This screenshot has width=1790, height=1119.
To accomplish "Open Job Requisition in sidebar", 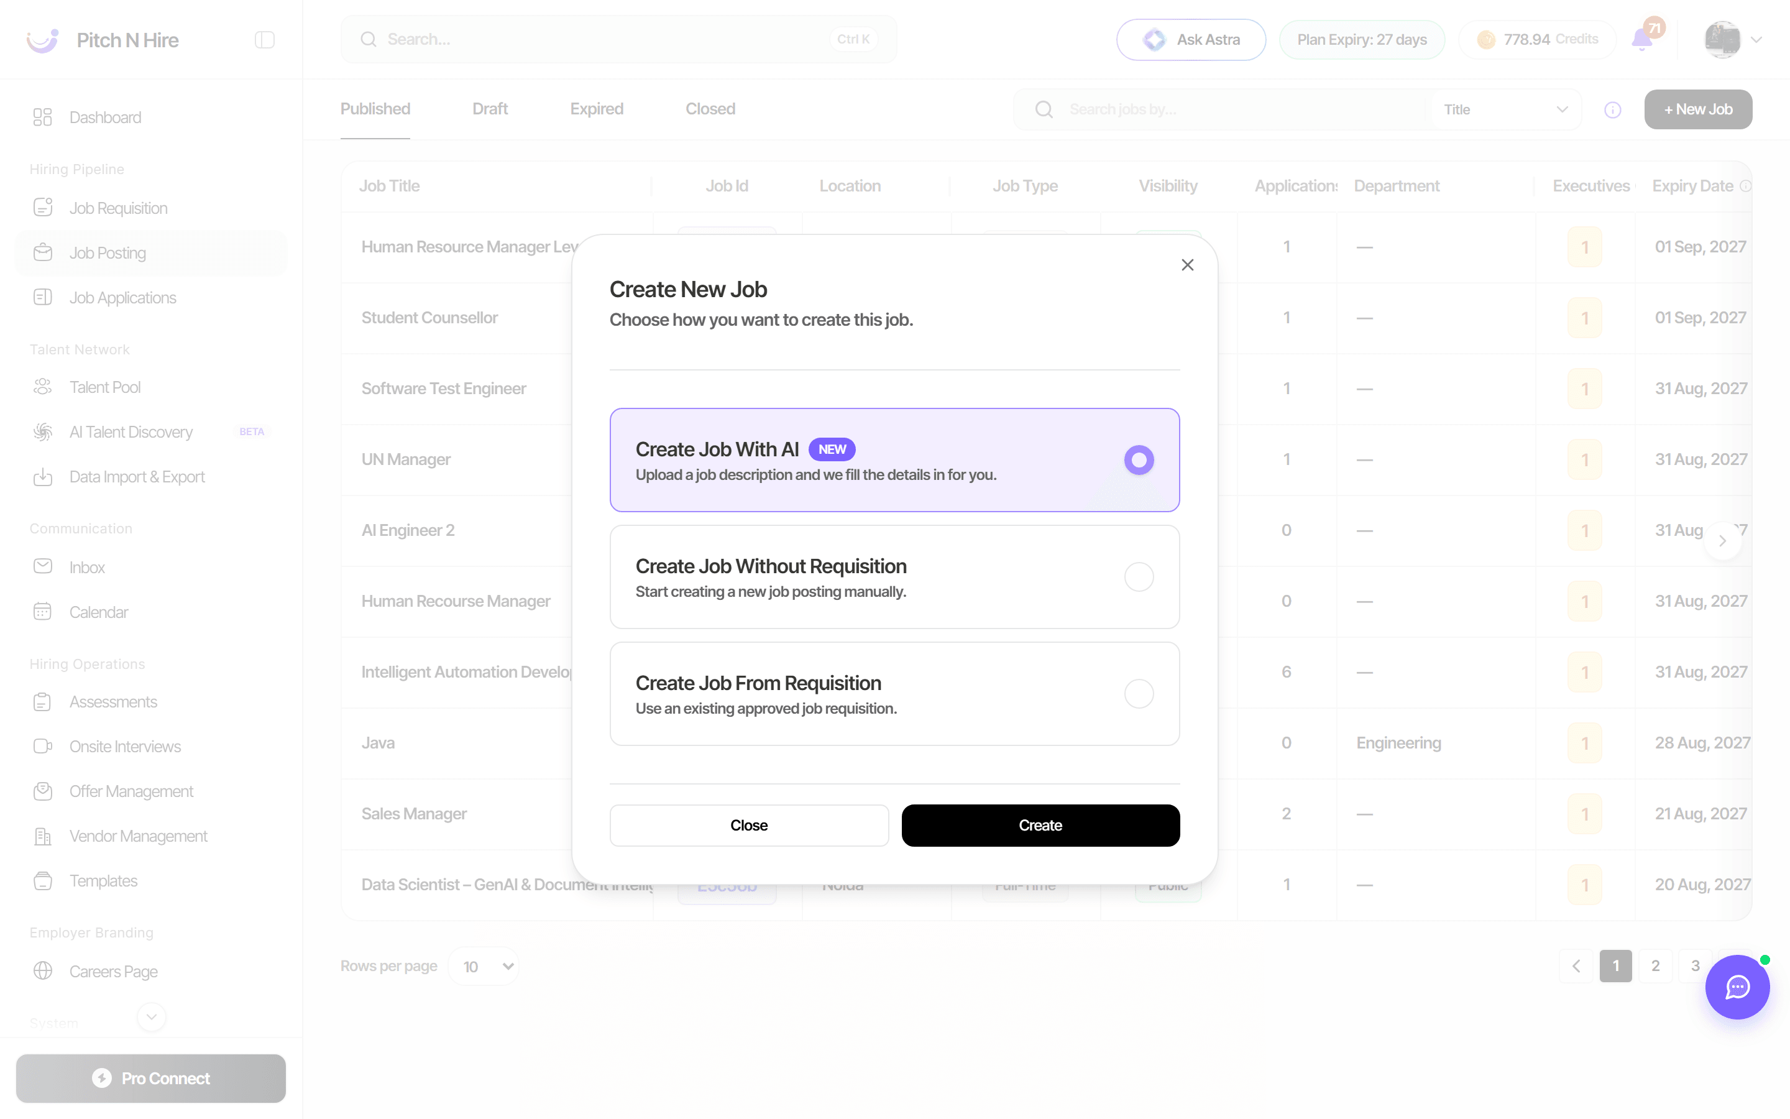I will point(151,208).
